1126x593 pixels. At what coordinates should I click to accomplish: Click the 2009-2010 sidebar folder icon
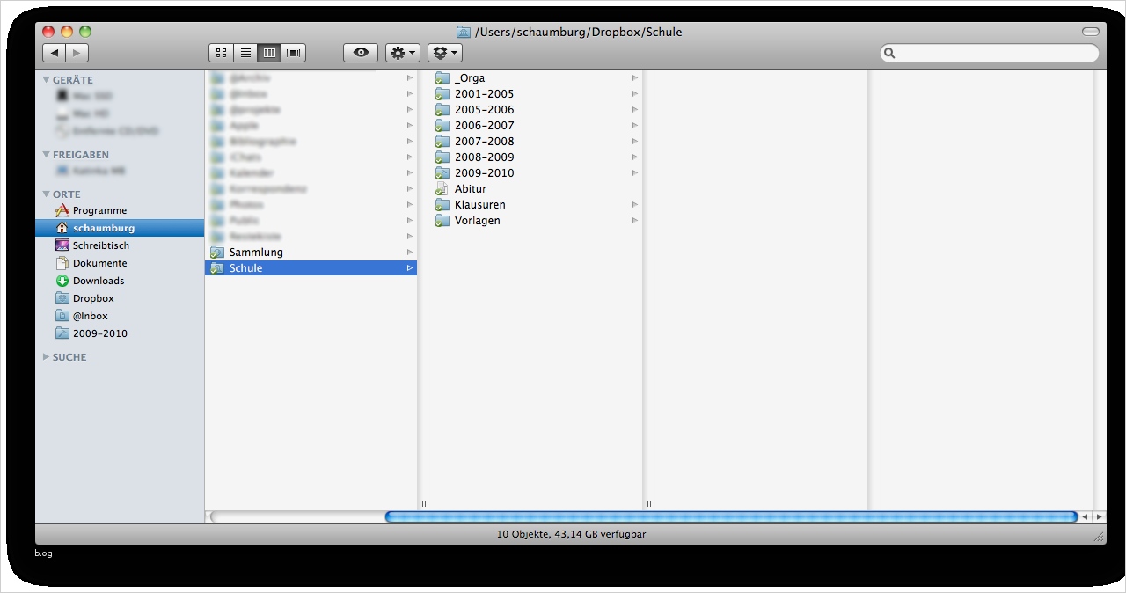[x=62, y=333]
